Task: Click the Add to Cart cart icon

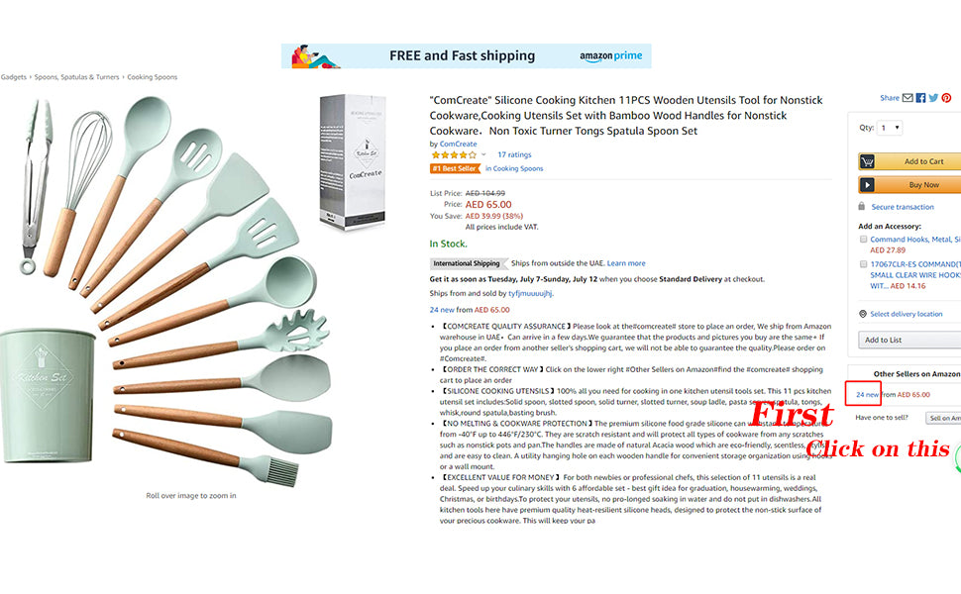Action: [x=867, y=161]
